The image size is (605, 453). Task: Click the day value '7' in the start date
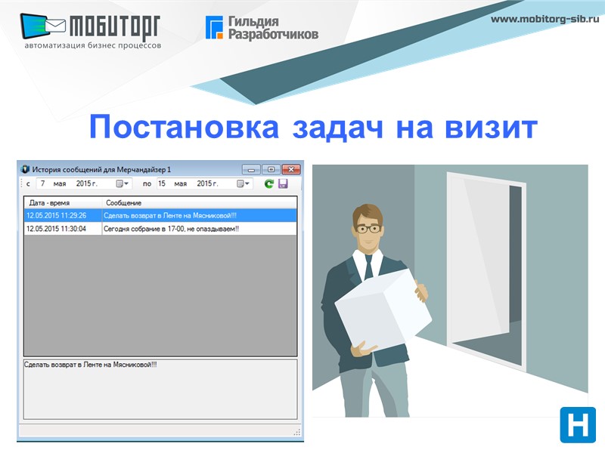click(x=43, y=184)
